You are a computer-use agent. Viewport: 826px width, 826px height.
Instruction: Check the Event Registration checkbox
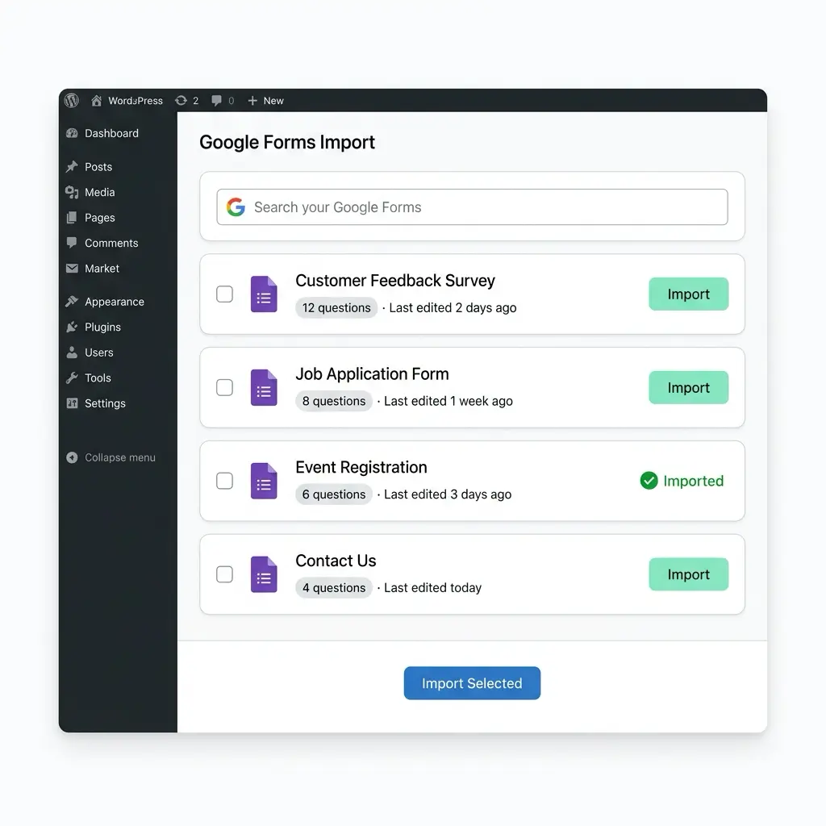(x=224, y=481)
